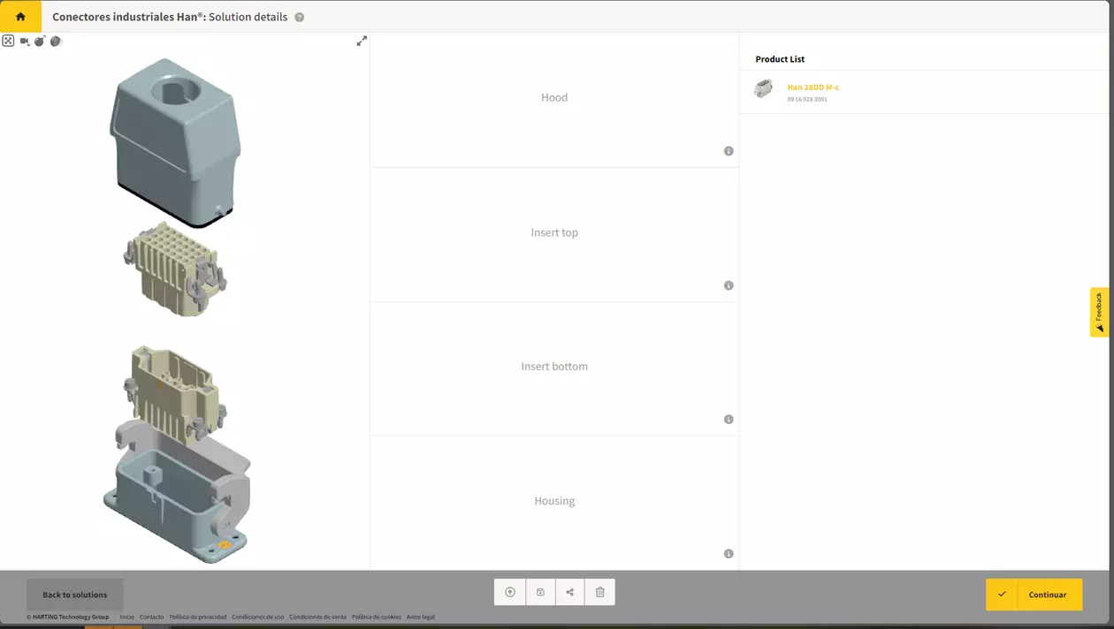Open the Feedback tab on the right edge
The height and width of the screenshot is (629, 1114).
(x=1098, y=312)
